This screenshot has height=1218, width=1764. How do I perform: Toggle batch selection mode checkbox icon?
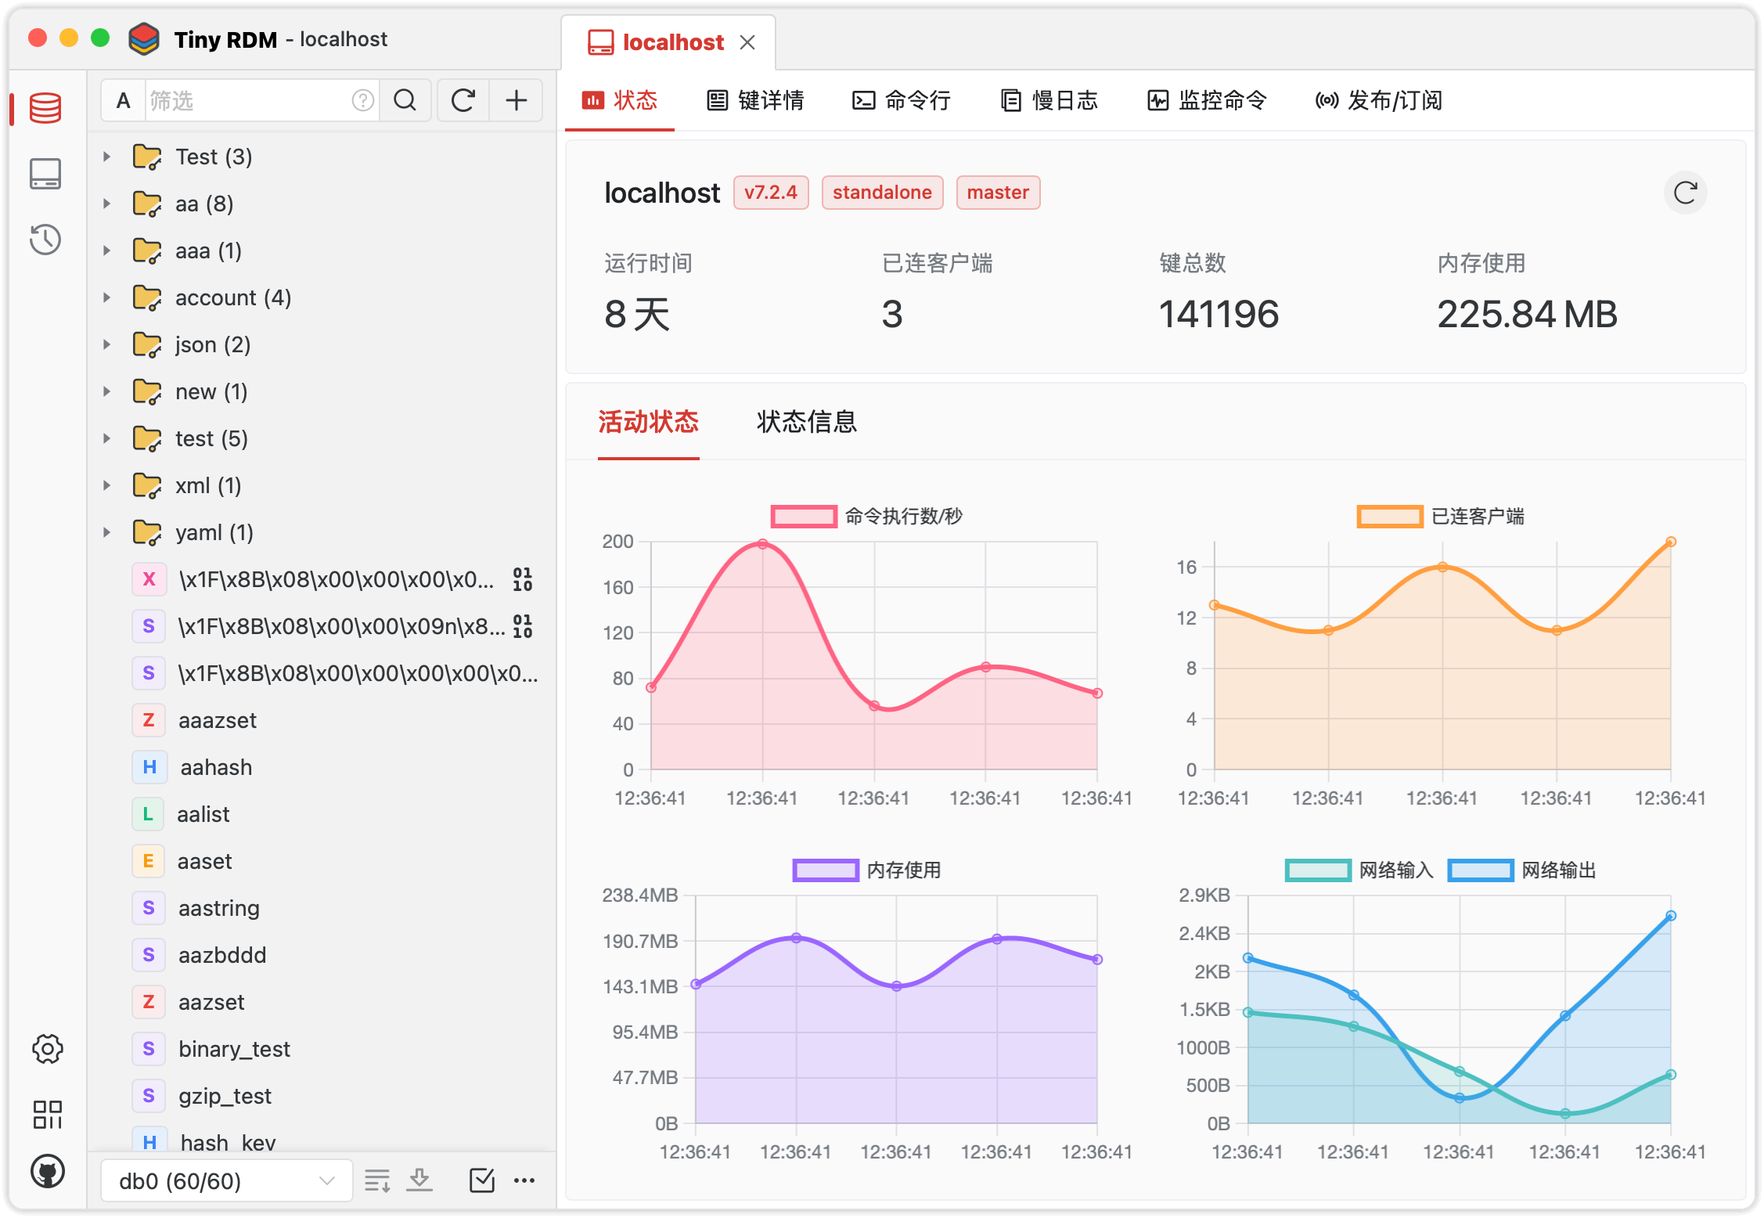(x=481, y=1180)
